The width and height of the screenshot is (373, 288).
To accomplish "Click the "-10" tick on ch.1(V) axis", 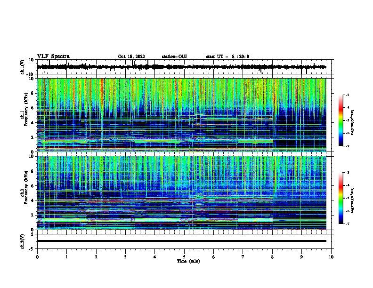I will [30, 74].
